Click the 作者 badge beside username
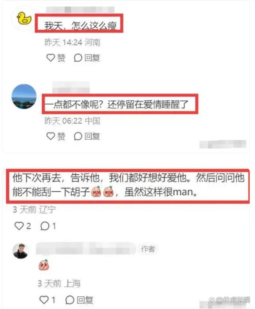 [148, 249]
